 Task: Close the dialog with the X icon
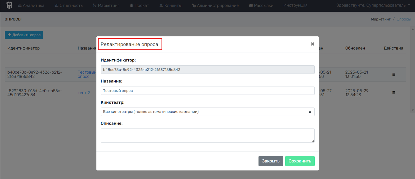tap(313, 44)
